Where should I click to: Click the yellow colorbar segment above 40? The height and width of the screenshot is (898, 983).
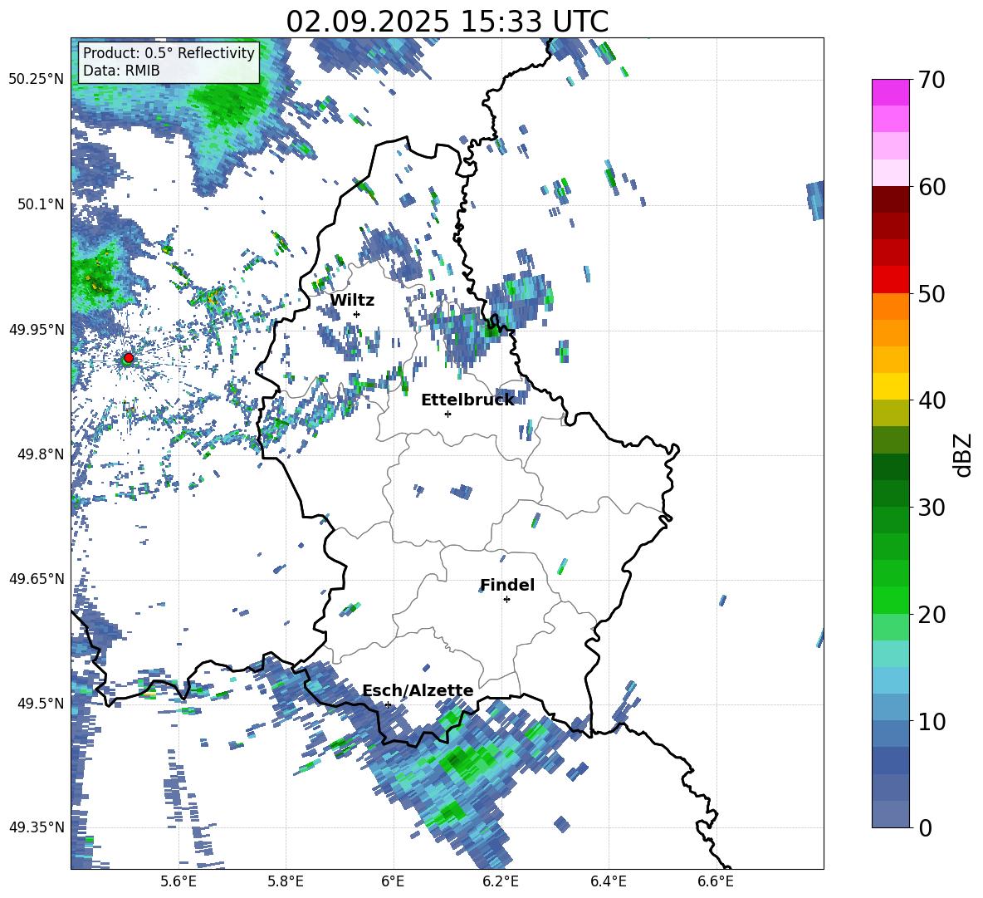890,386
